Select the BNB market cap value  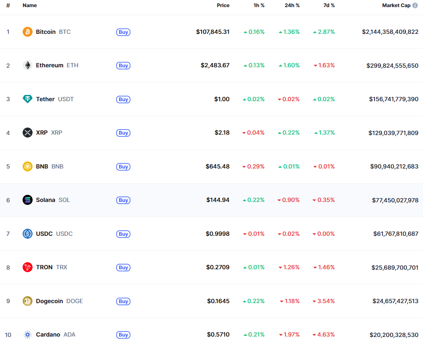point(394,166)
